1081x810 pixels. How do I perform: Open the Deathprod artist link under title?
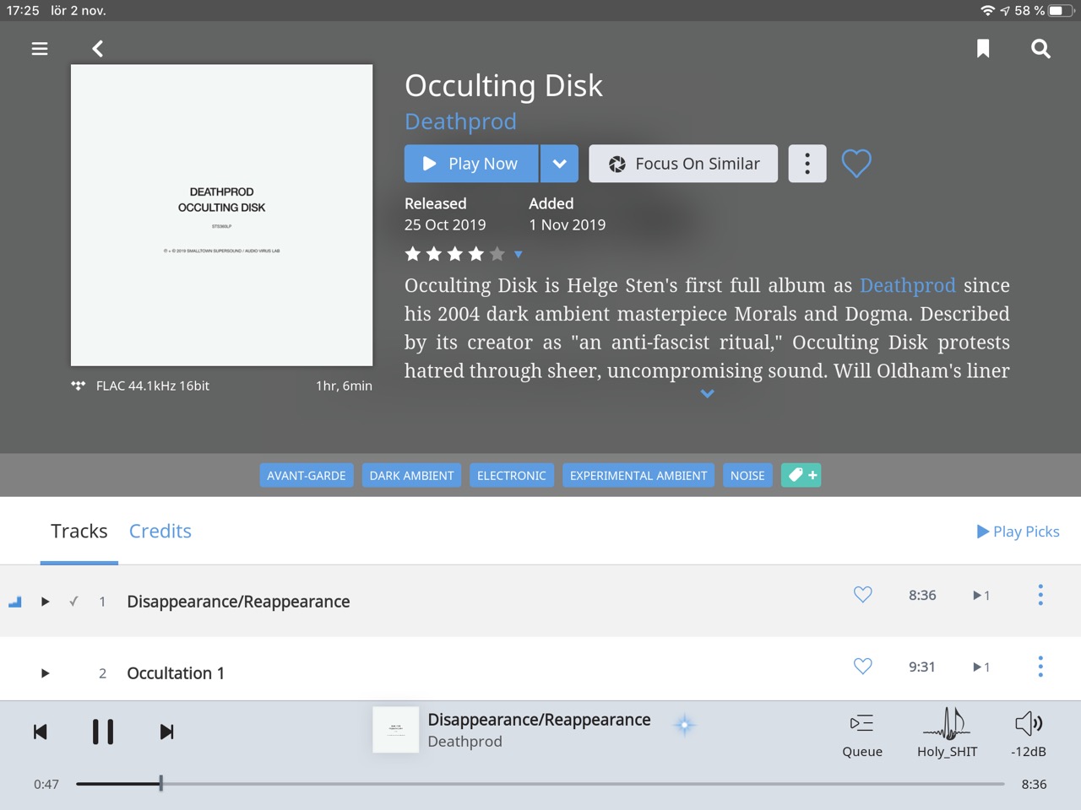(x=460, y=121)
